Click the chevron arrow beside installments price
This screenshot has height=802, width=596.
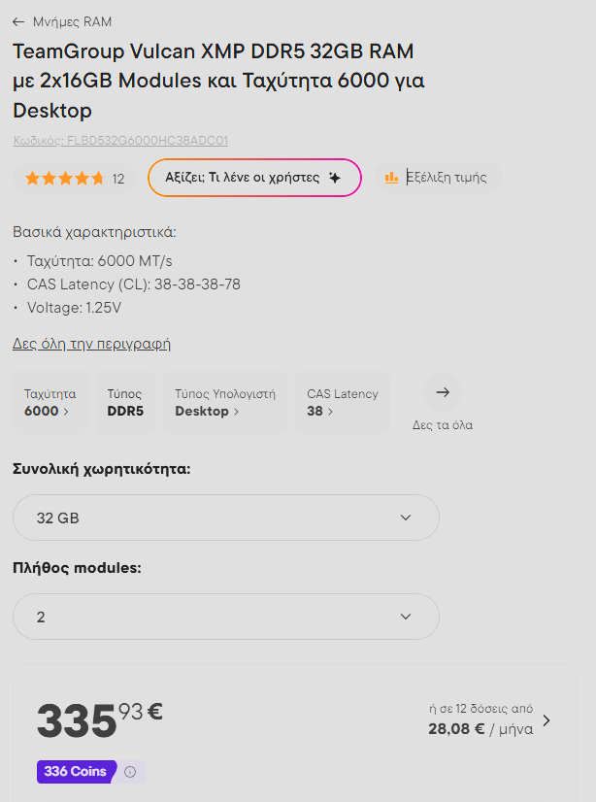click(x=546, y=720)
